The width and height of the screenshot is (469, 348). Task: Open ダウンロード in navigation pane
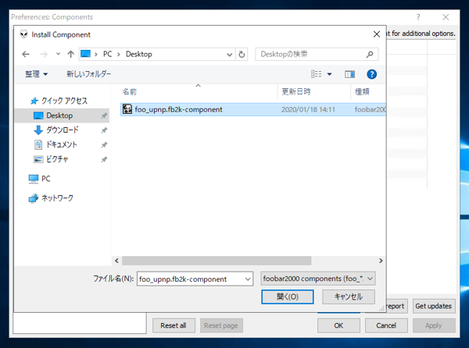(x=63, y=130)
